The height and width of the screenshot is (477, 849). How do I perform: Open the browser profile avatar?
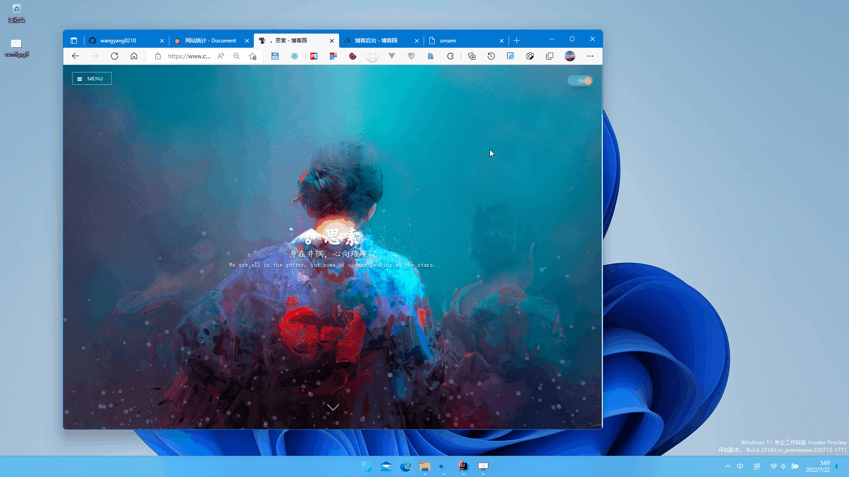tap(570, 56)
